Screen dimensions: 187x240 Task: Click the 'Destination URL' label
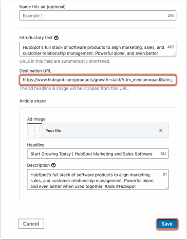(x=35, y=71)
